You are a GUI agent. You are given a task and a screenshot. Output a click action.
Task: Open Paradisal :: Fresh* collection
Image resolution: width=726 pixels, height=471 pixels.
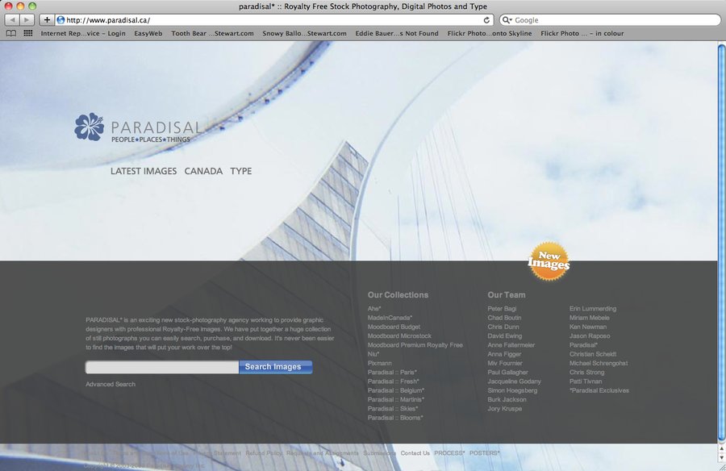click(393, 381)
